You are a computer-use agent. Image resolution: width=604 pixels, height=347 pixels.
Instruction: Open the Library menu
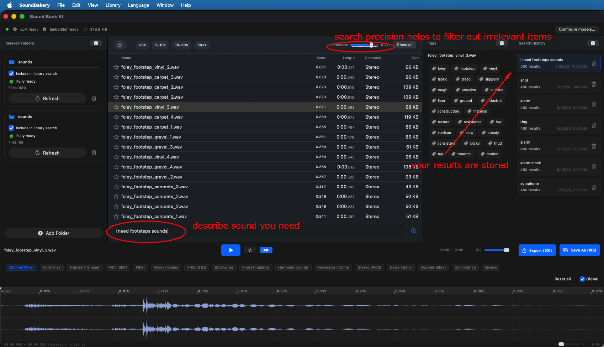(113, 5)
